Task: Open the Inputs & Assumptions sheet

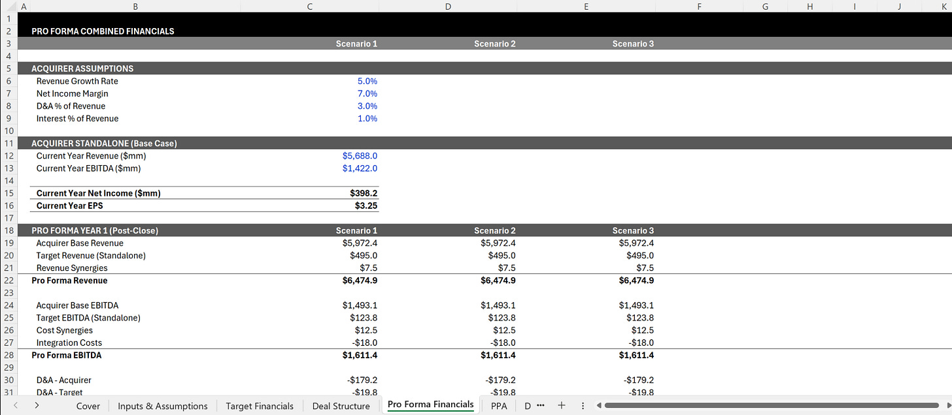Action: (x=161, y=405)
